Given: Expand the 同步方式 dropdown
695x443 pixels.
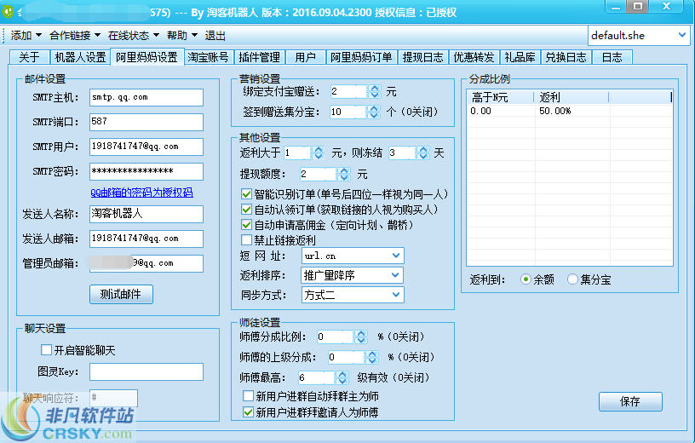Looking at the screenshot, I should click(x=396, y=295).
